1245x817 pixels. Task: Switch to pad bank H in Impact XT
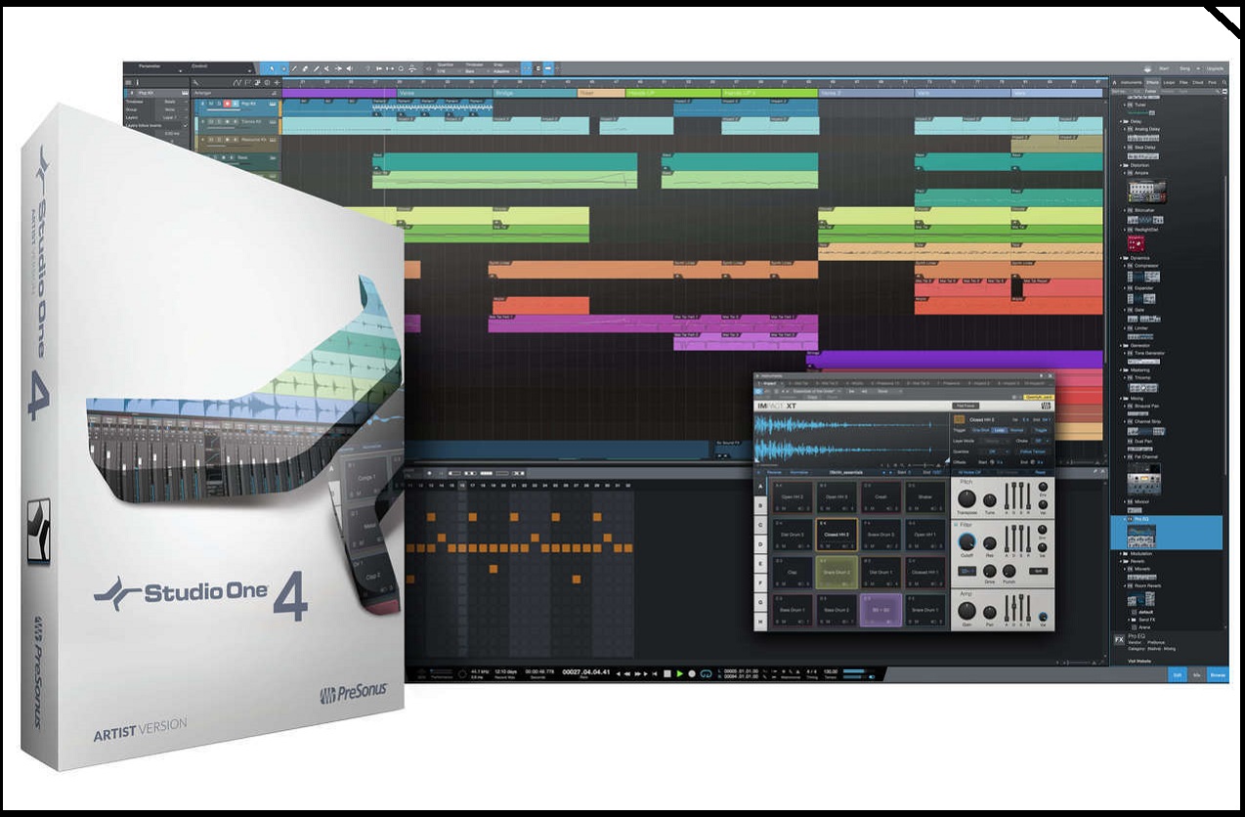coord(760,622)
